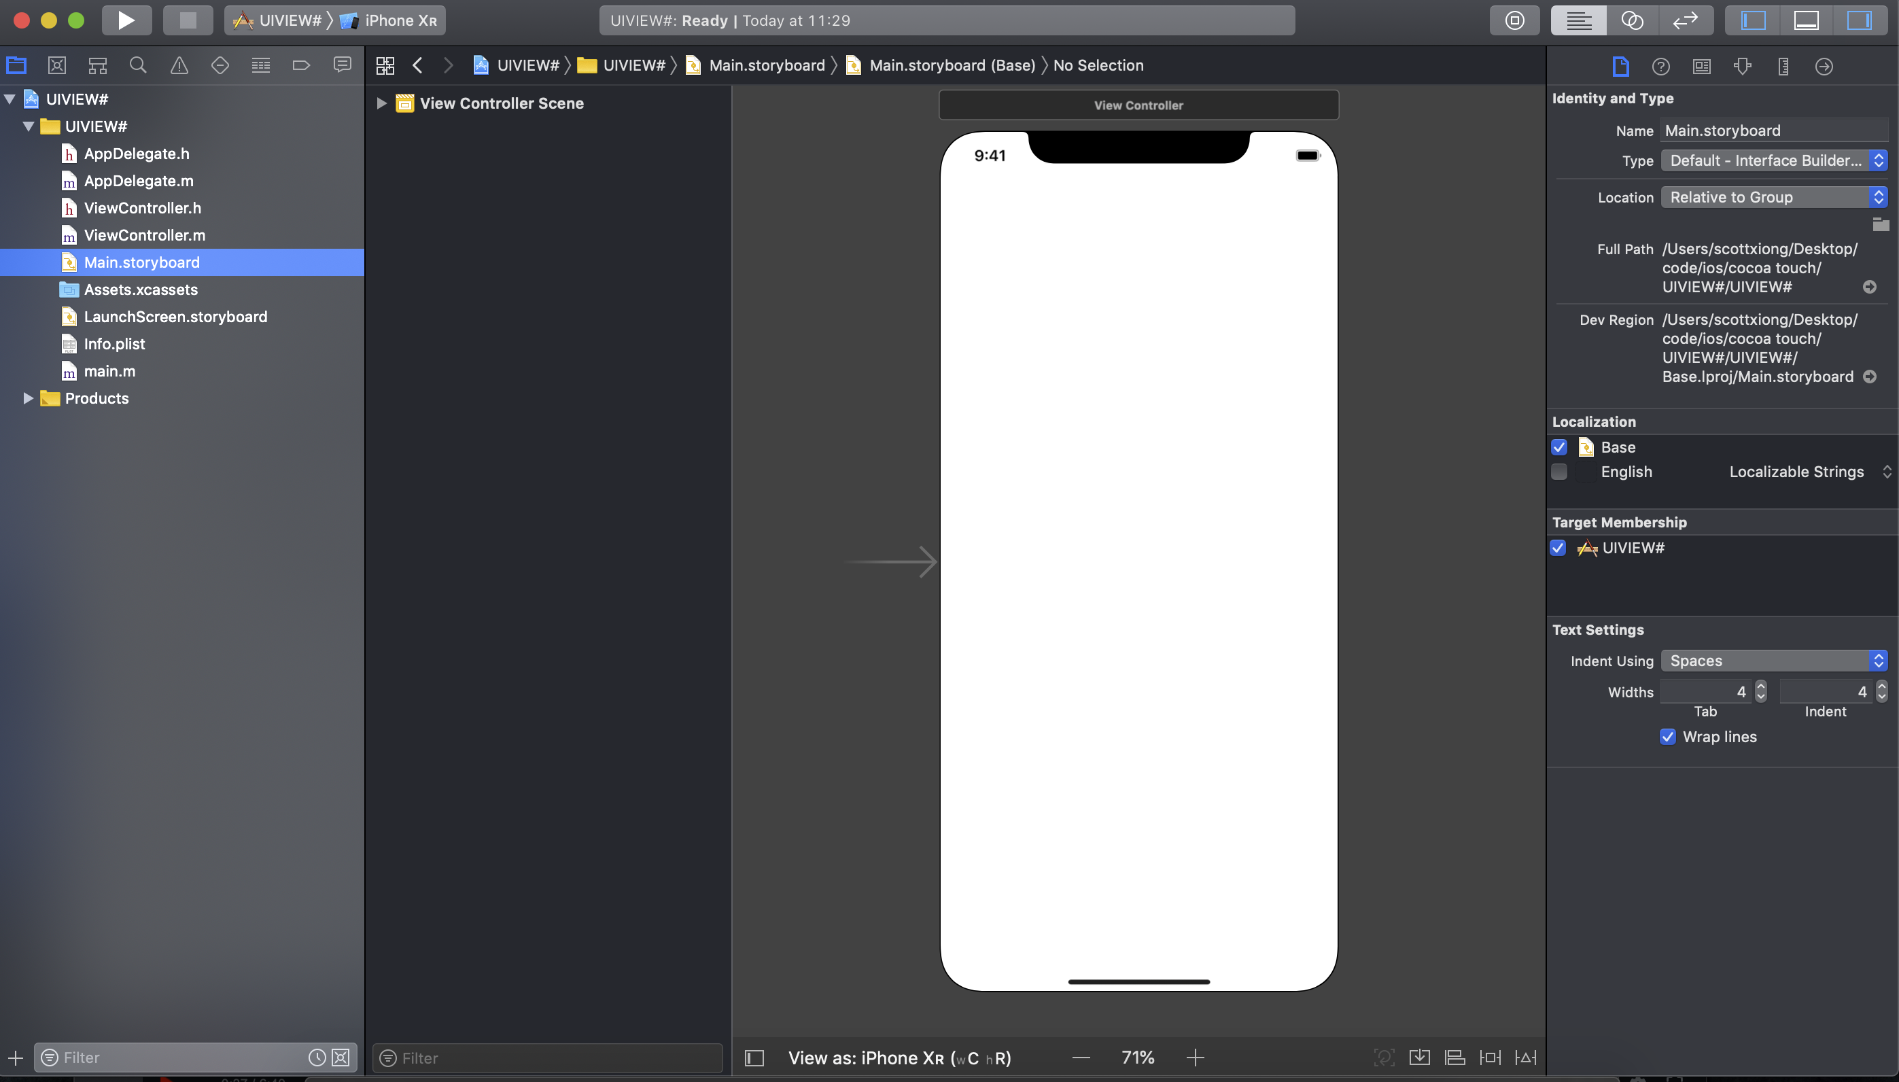1899x1082 pixels.
Task: Zoom in the storyboard canvas
Action: pyautogui.click(x=1196, y=1058)
